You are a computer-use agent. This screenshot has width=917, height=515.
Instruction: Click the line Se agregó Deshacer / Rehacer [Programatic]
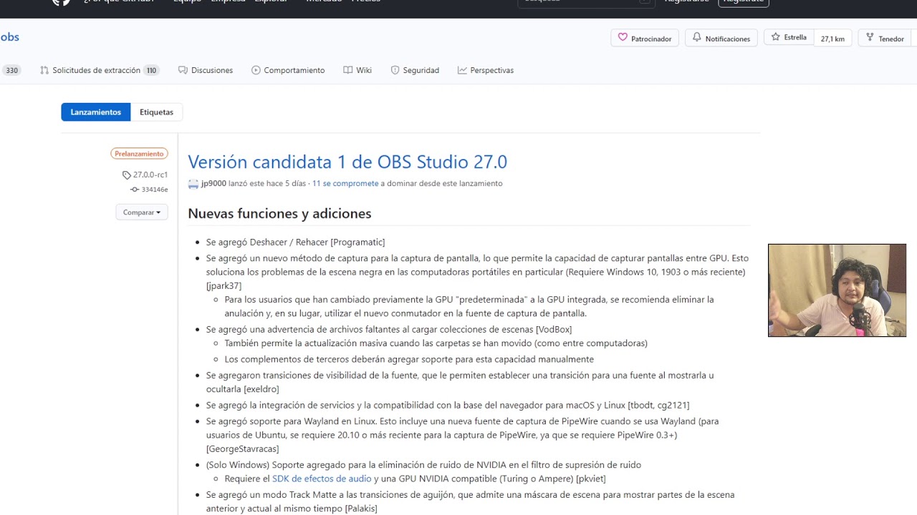tap(295, 242)
